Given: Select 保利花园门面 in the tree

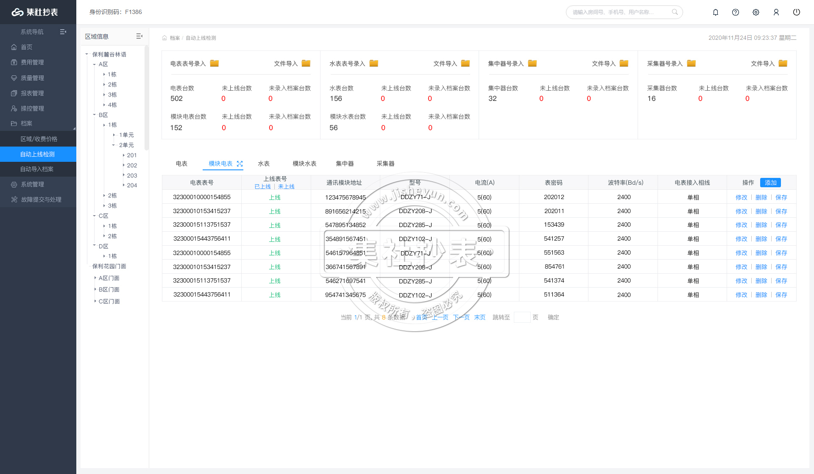Looking at the screenshot, I should (109, 266).
